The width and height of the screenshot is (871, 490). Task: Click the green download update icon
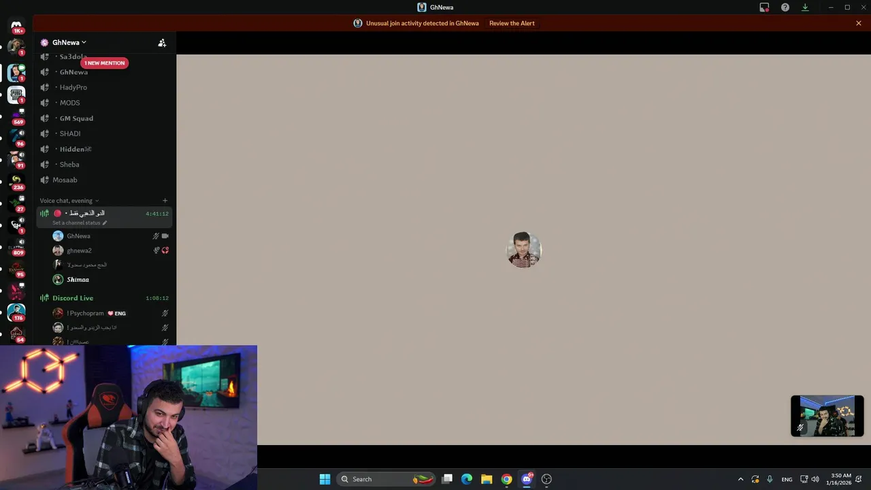coord(805,7)
